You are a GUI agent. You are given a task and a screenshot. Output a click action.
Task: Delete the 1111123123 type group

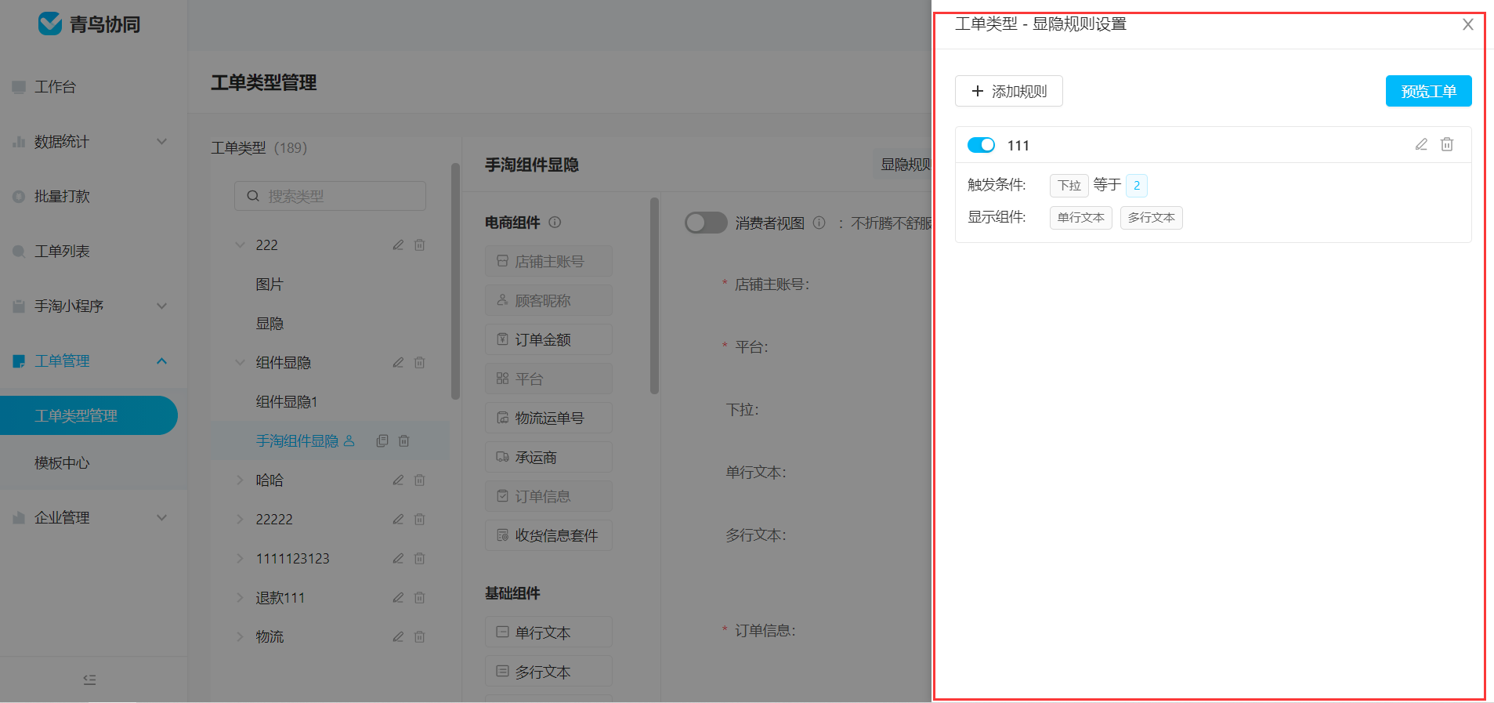click(x=419, y=558)
